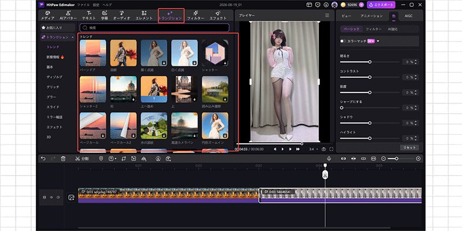The height and width of the screenshot is (231, 462).
Task: Open the テキスト (Text) tool
Action: [x=89, y=16]
